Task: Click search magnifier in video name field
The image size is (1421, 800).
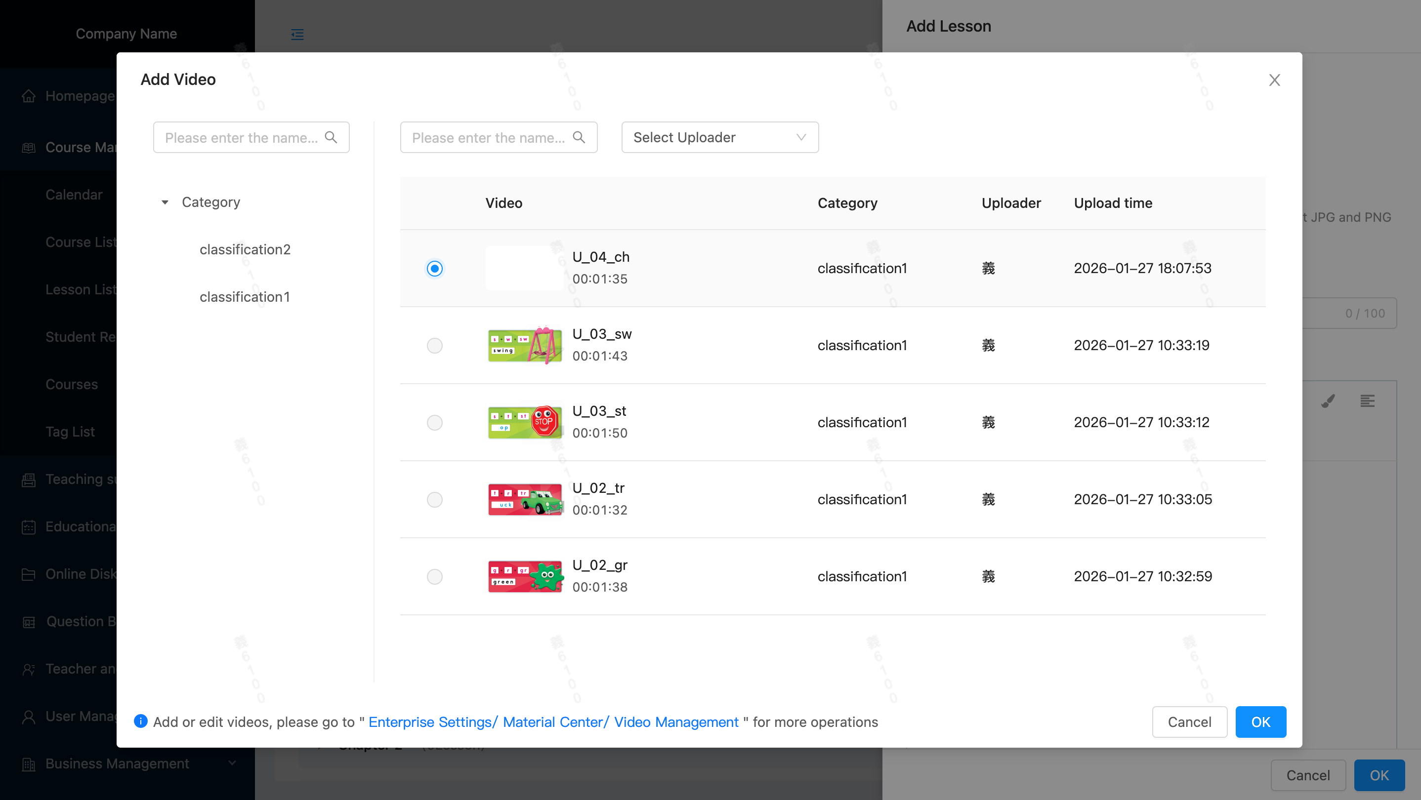Action: click(579, 137)
